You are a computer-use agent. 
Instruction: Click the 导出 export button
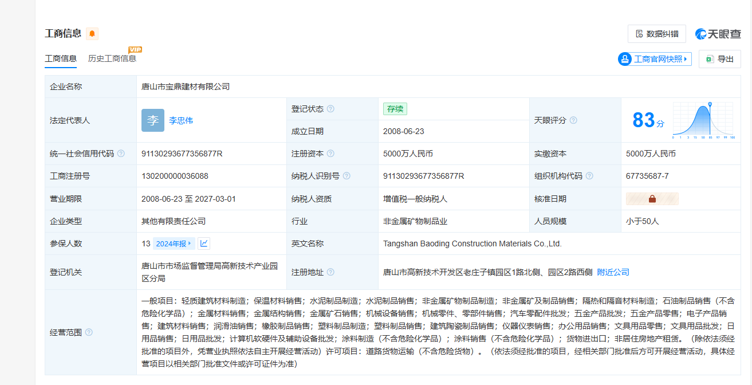coord(719,59)
